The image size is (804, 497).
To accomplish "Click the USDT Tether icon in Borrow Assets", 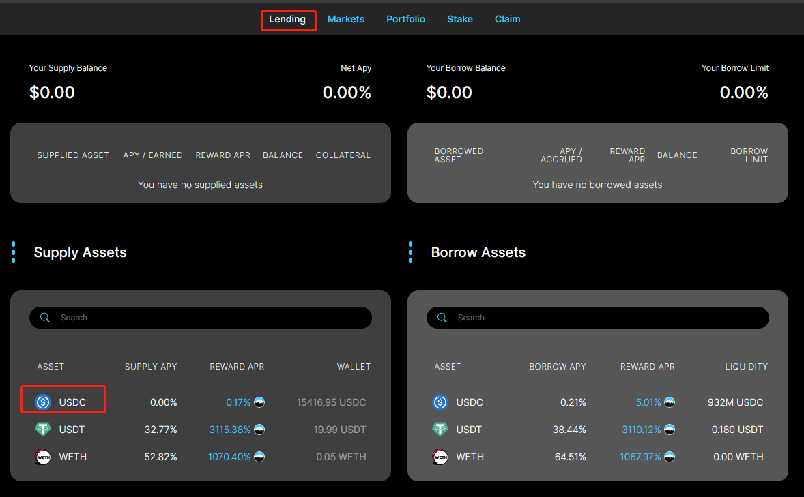I will coord(440,430).
